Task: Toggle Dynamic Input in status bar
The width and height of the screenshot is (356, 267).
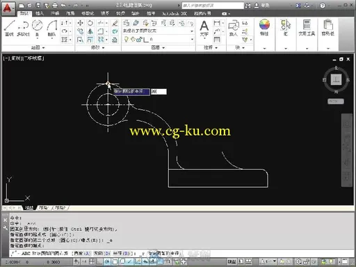Action: coord(145,261)
